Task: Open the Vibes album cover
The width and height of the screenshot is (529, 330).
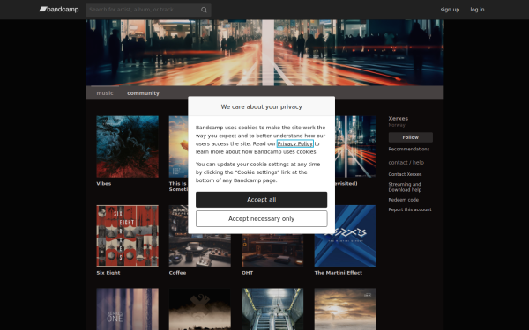Action: pyautogui.click(x=128, y=146)
